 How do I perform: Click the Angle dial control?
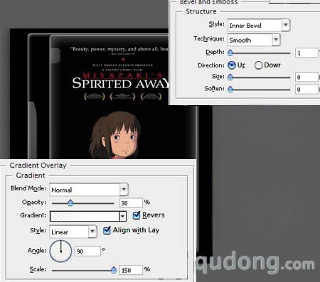[60, 251]
